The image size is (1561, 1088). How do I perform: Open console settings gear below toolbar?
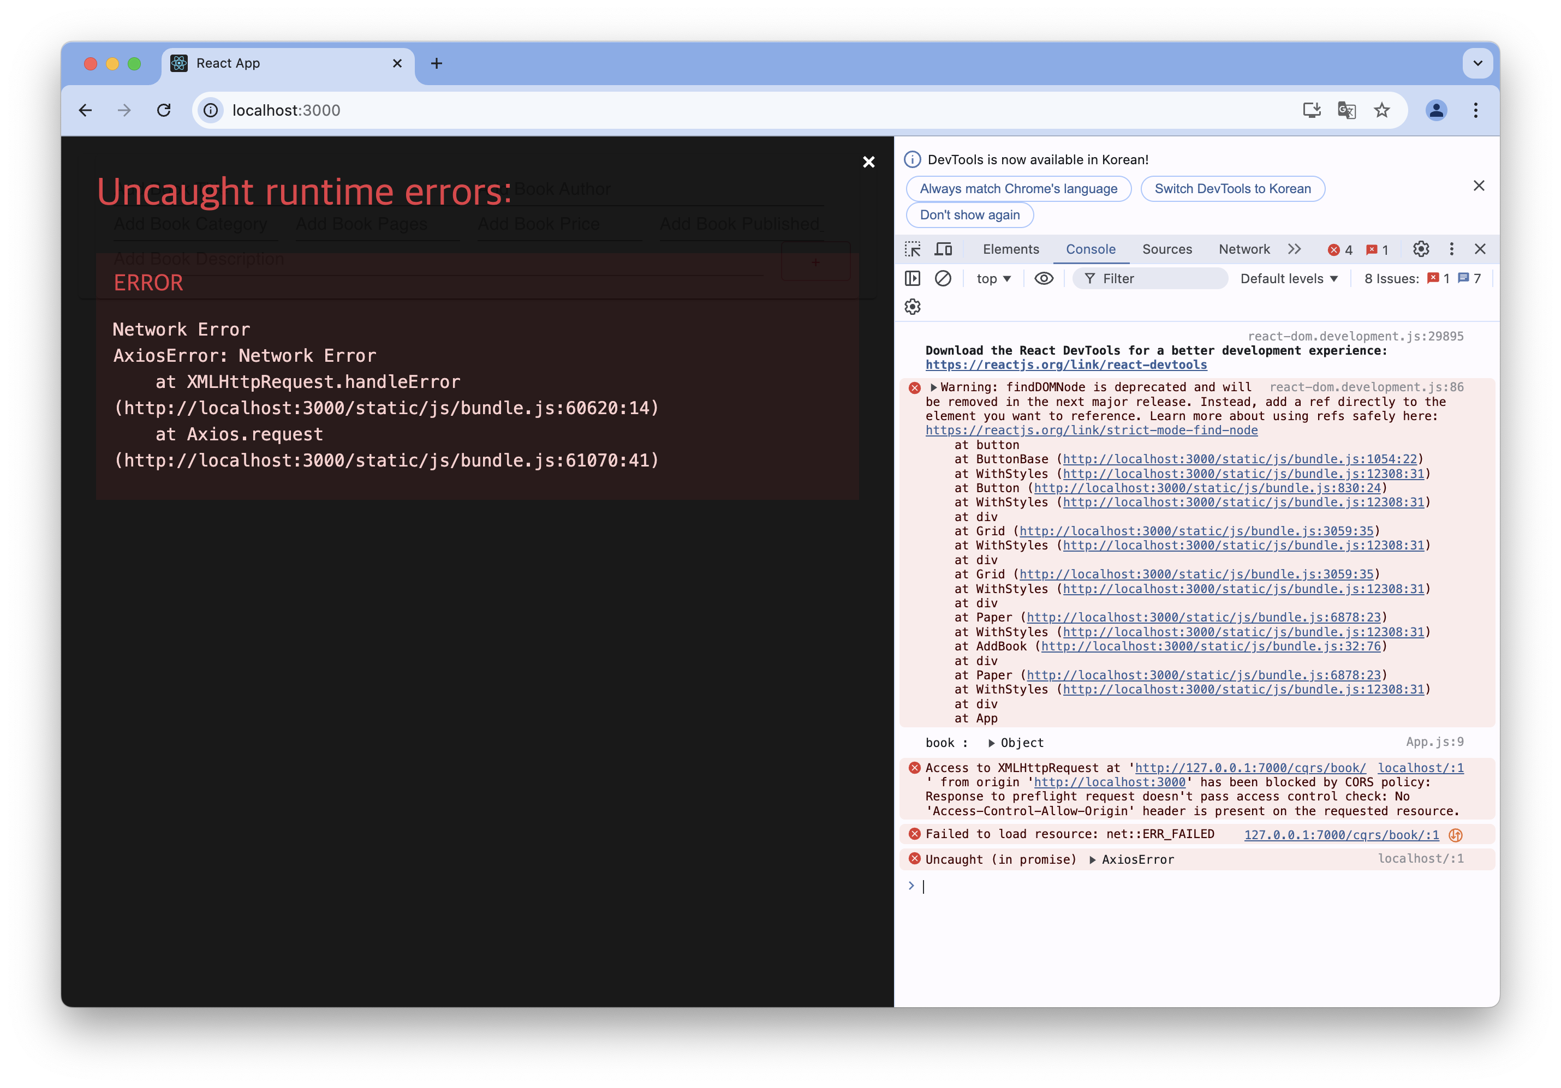click(913, 307)
